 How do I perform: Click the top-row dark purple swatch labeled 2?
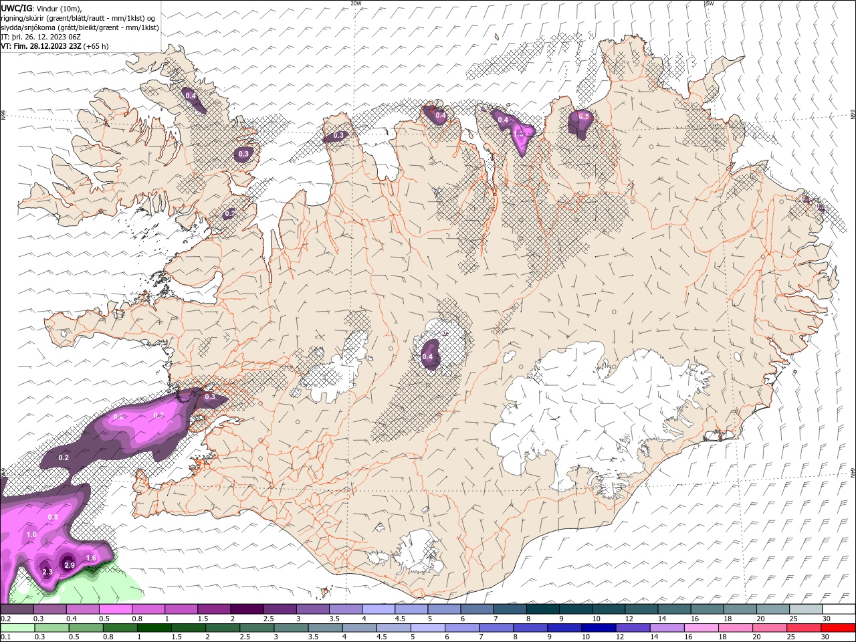point(246,609)
